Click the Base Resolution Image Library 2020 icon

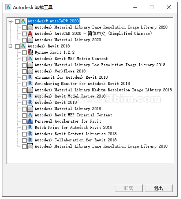[30, 27]
